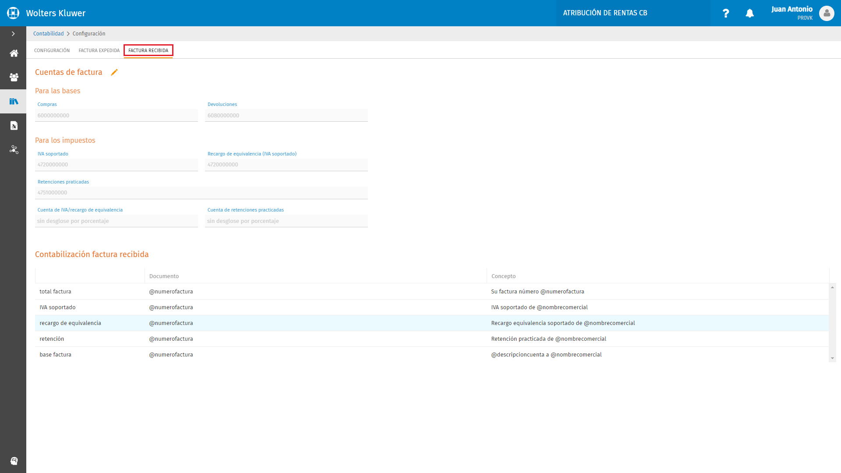Click the Devoluciones account field
Image resolution: width=841 pixels, height=473 pixels.
coord(286,116)
